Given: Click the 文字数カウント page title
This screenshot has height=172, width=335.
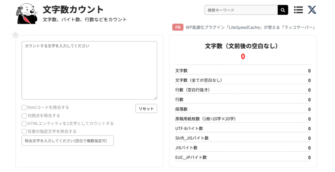Looking at the screenshot, I should (x=73, y=9).
